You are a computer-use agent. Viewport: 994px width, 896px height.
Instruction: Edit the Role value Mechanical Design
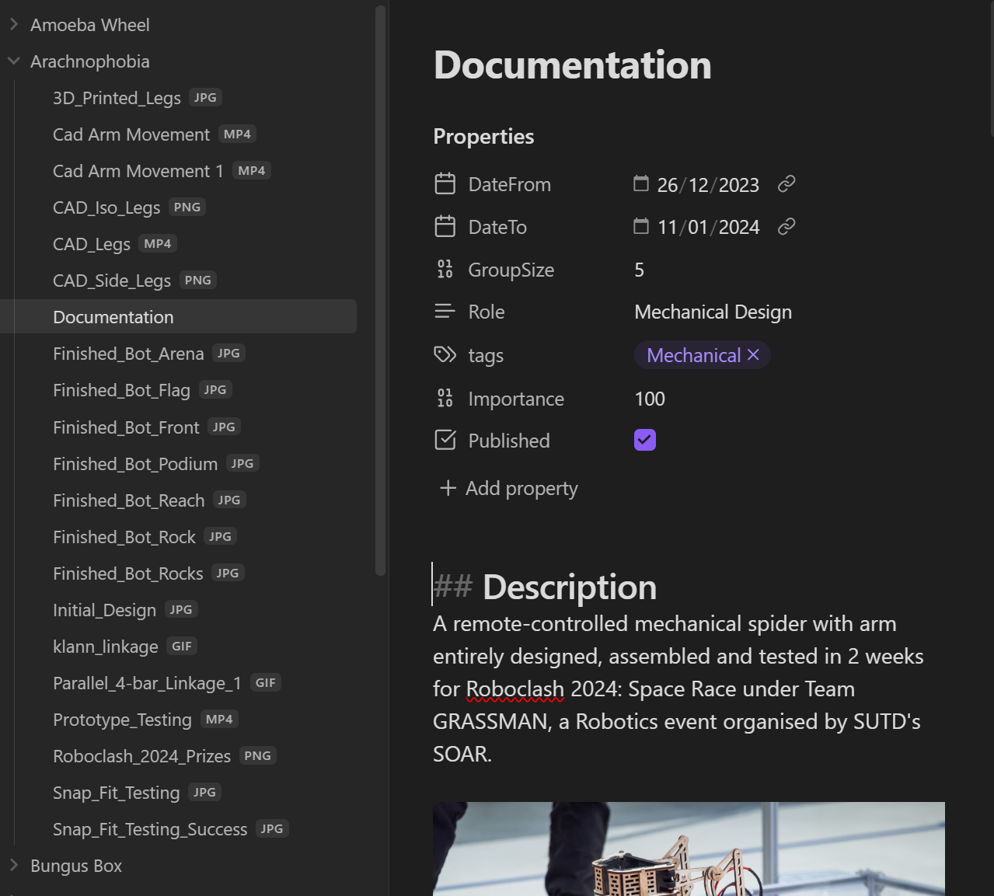tap(713, 312)
